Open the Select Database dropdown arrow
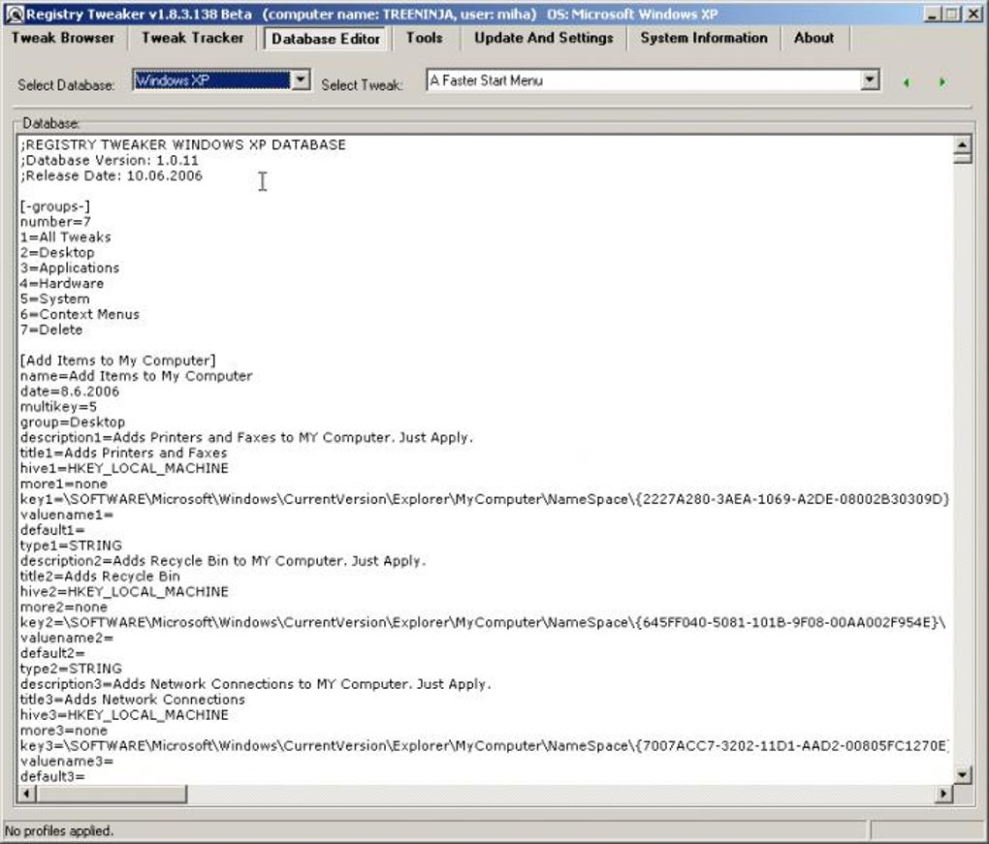 (x=301, y=80)
